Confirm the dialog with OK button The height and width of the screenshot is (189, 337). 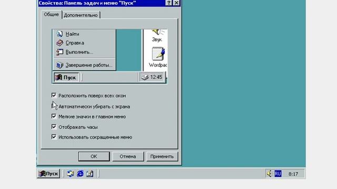(x=94, y=156)
